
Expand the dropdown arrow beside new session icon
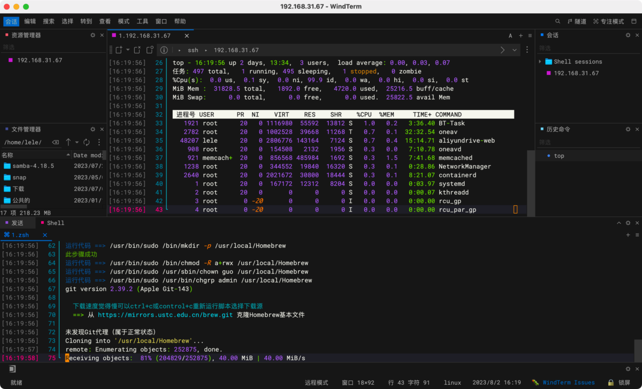(x=127, y=50)
